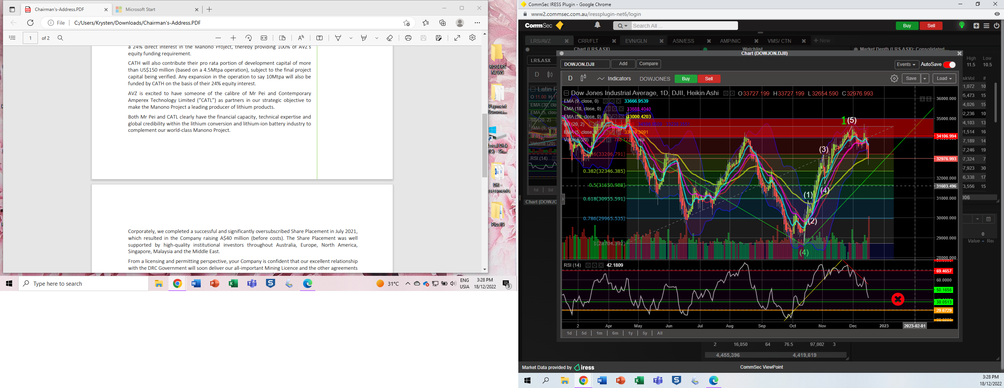Image resolution: width=1004 pixels, height=388 pixels.
Task: Open the Load dropdown
Action: pyautogui.click(x=944, y=78)
